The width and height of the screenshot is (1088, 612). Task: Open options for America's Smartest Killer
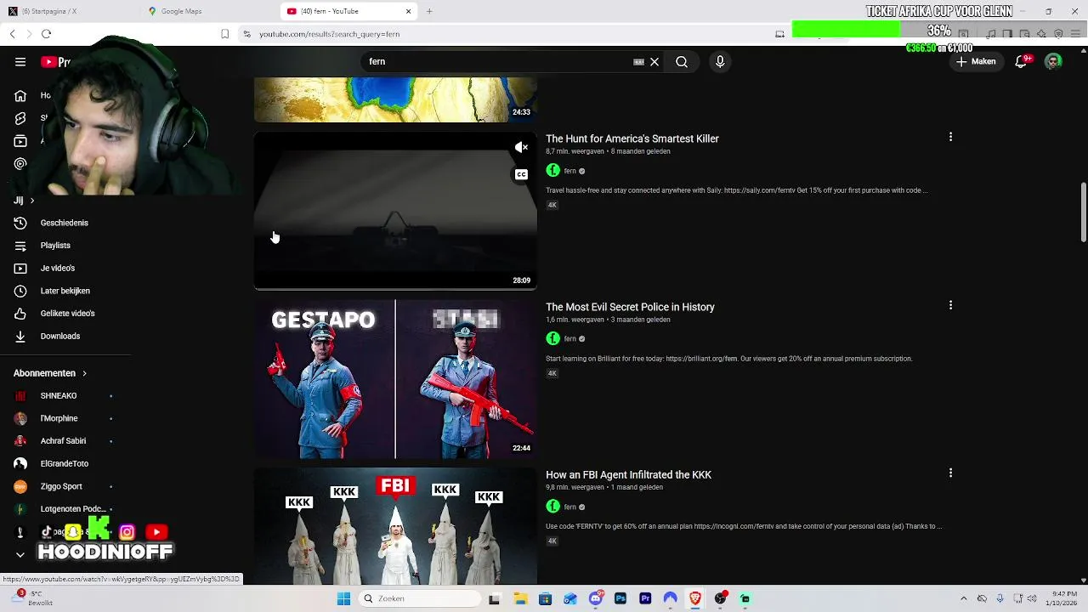[x=950, y=137]
